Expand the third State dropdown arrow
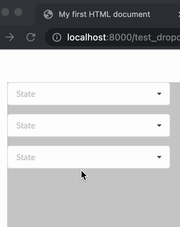Screen dimensions: 180x227 [x=159, y=157]
